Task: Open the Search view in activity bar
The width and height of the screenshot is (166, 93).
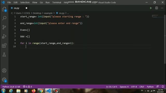Action: click(4, 18)
